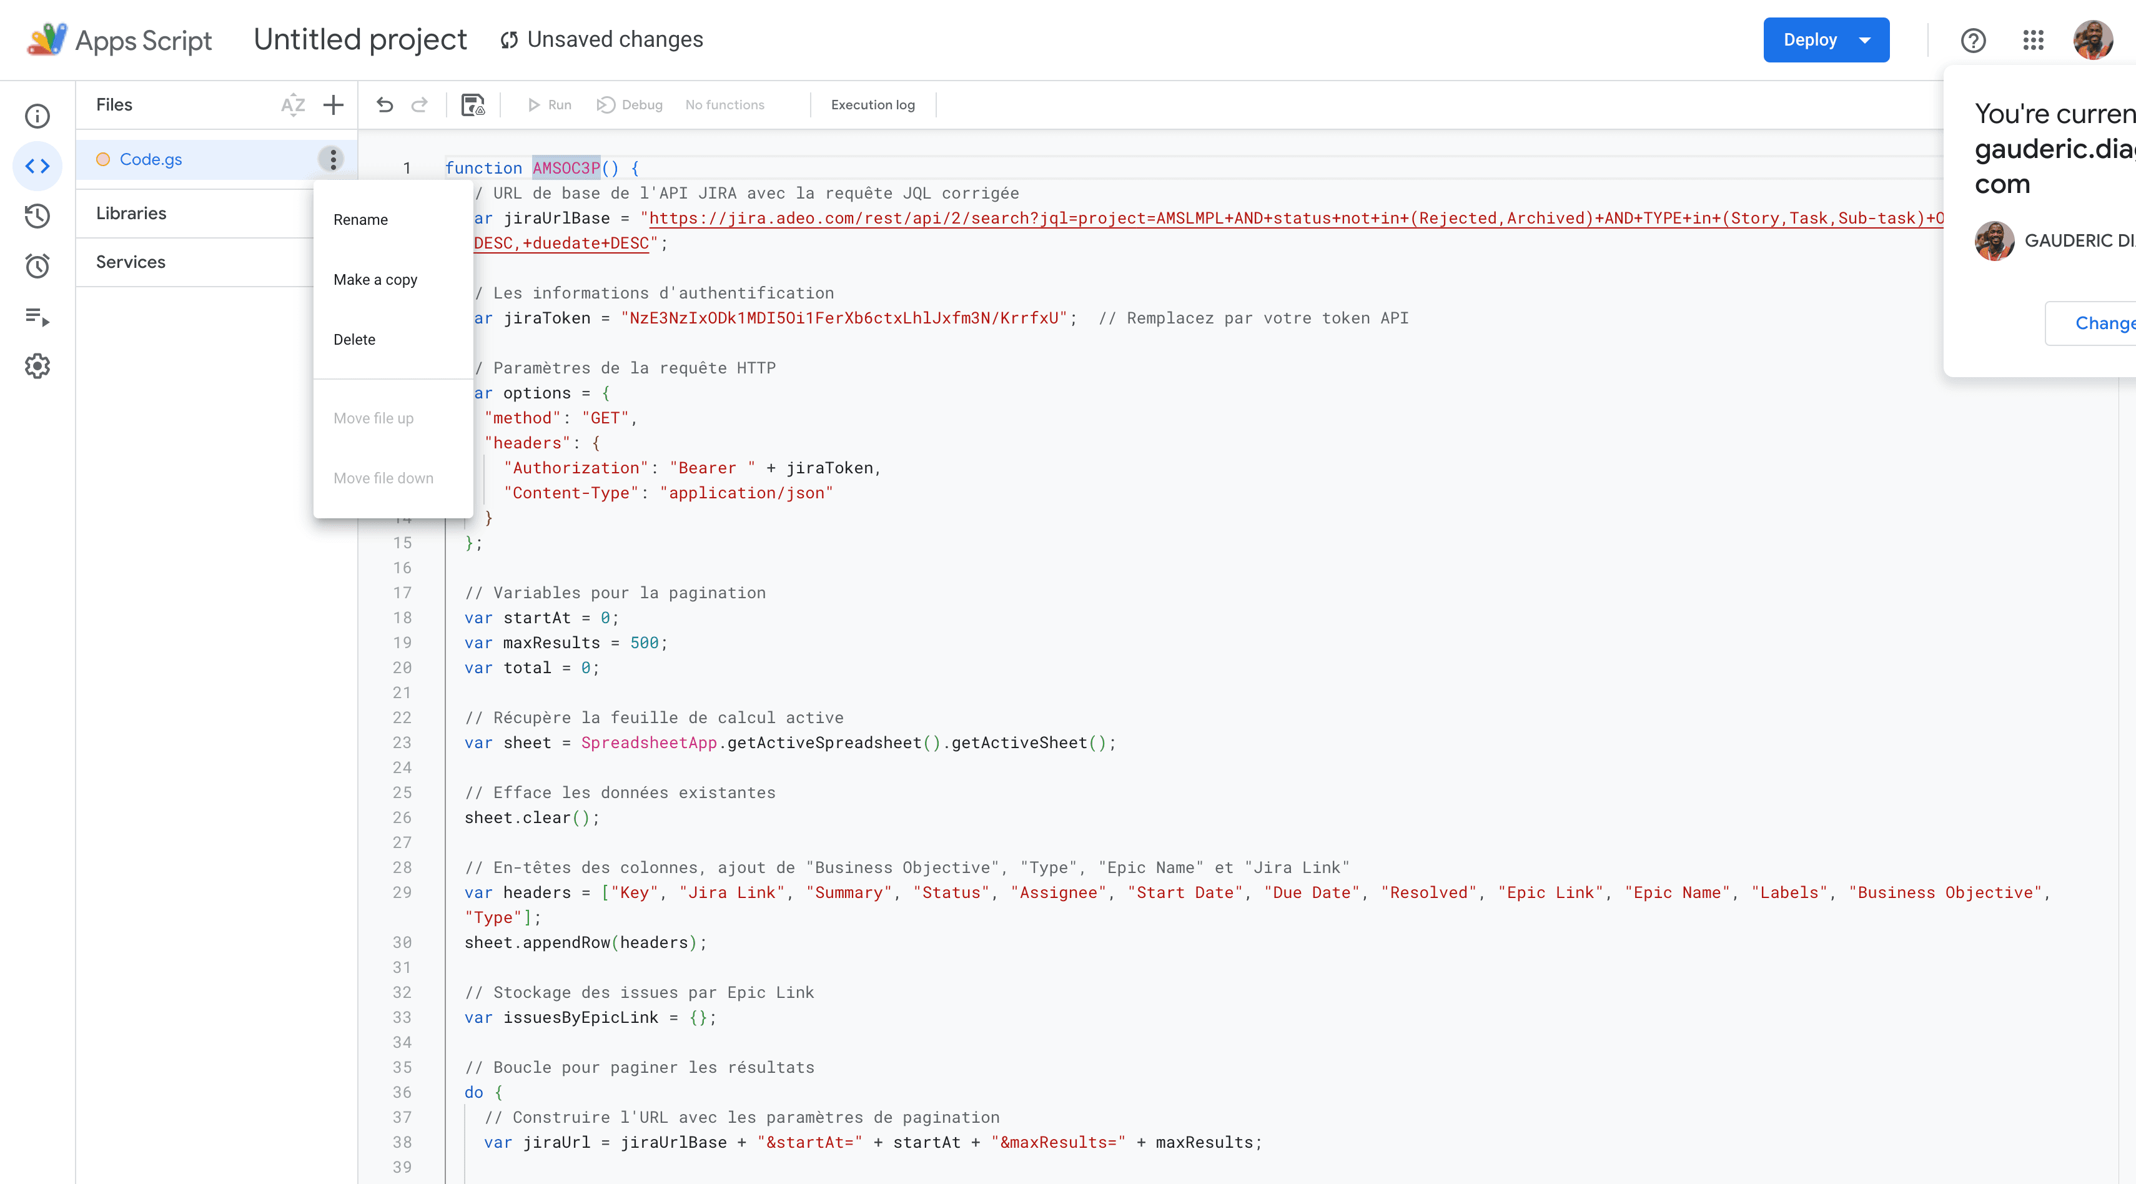Add a new file with plus icon

334,106
